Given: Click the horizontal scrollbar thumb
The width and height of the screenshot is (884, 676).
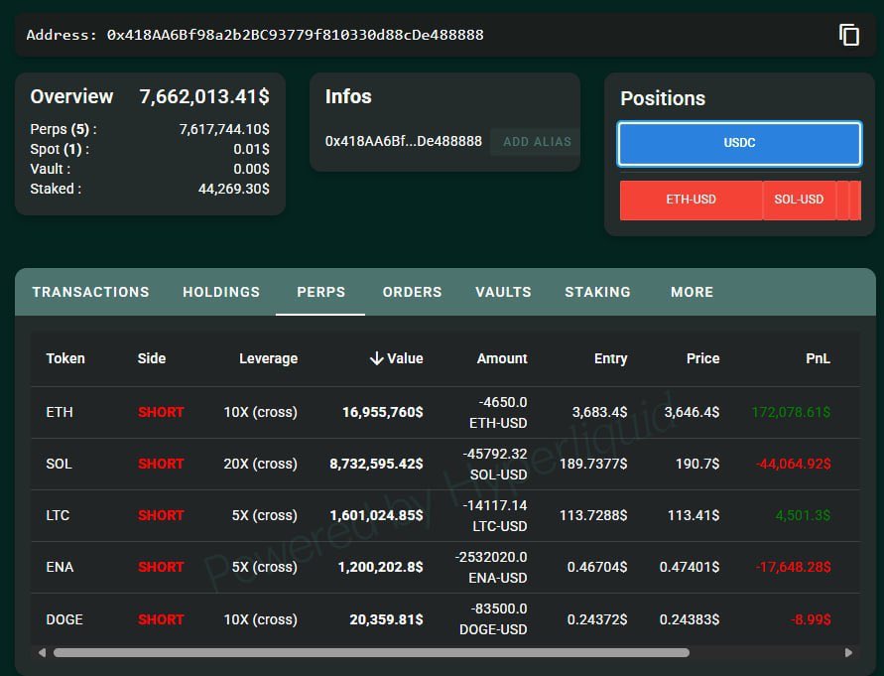Looking at the screenshot, I should [371, 653].
